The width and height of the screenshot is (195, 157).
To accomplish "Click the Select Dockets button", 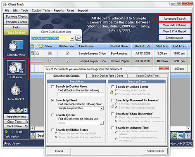I will click(x=155, y=151).
